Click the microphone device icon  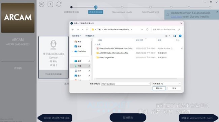[53, 45]
